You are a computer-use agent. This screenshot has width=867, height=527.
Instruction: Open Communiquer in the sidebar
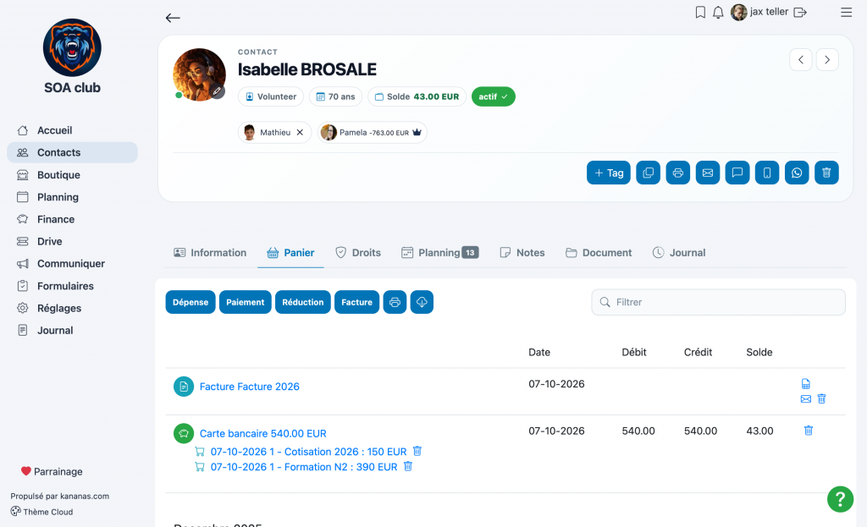73,264
